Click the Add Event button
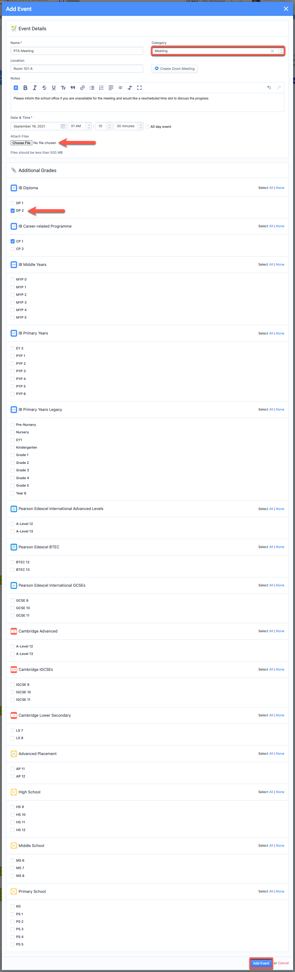 tap(261, 963)
